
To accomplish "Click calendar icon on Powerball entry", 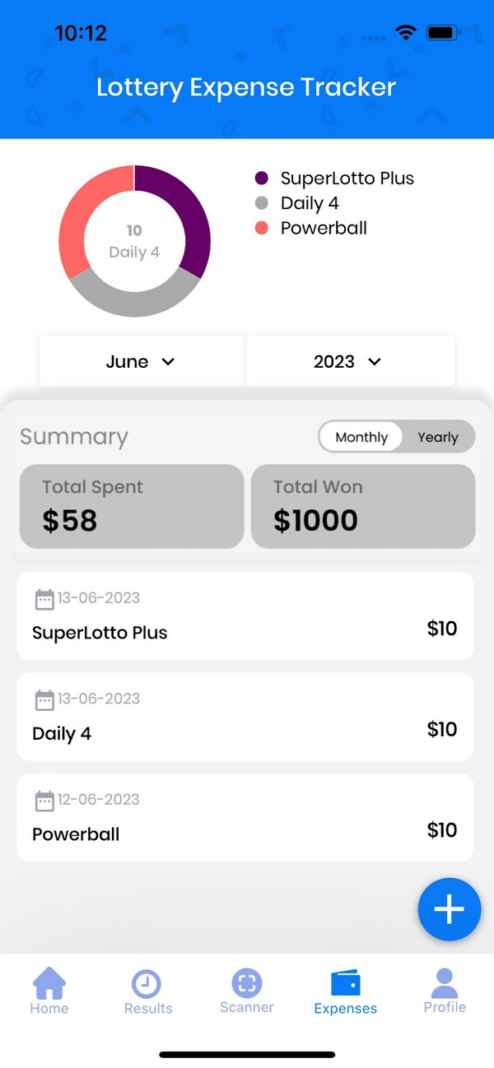I will pyautogui.click(x=44, y=801).
